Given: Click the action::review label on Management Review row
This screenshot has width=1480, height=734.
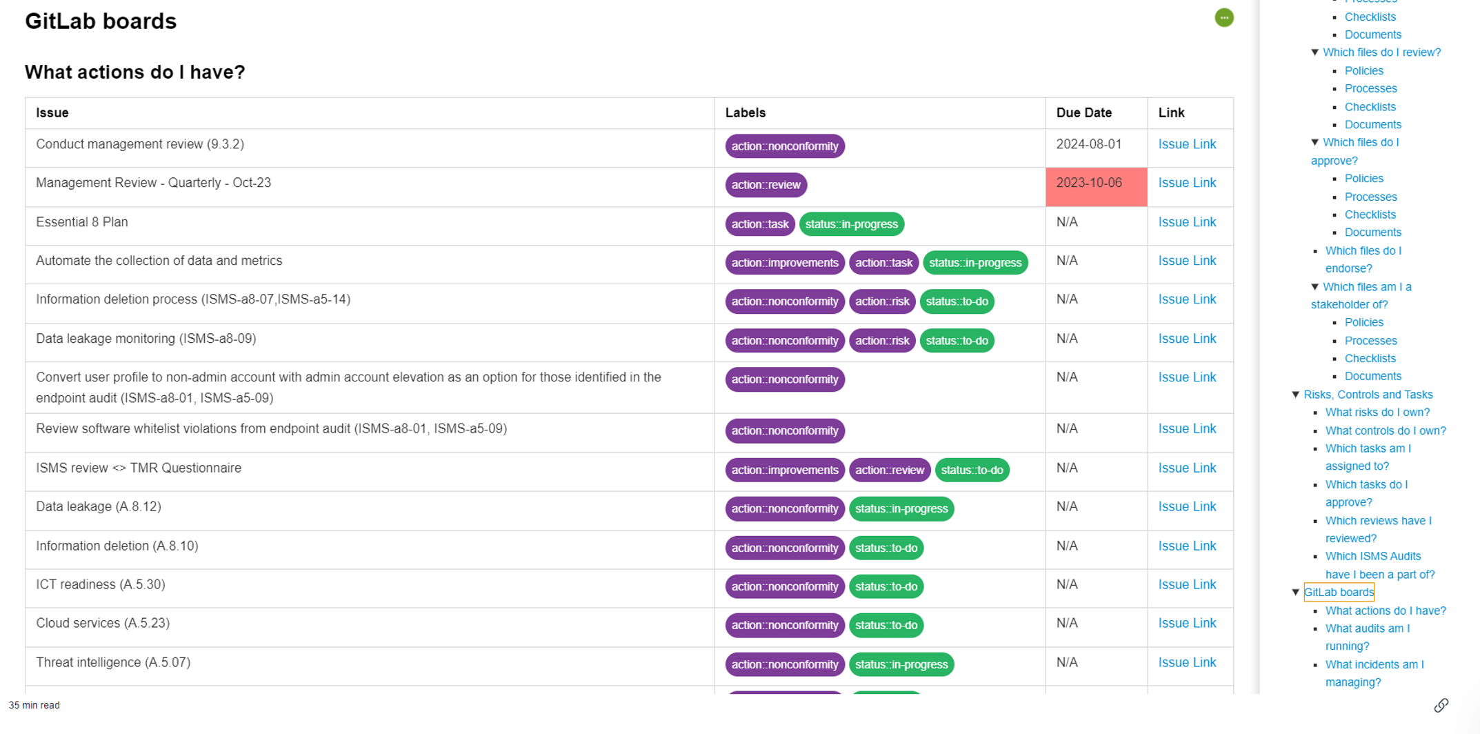Looking at the screenshot, I should pos(765,185).
